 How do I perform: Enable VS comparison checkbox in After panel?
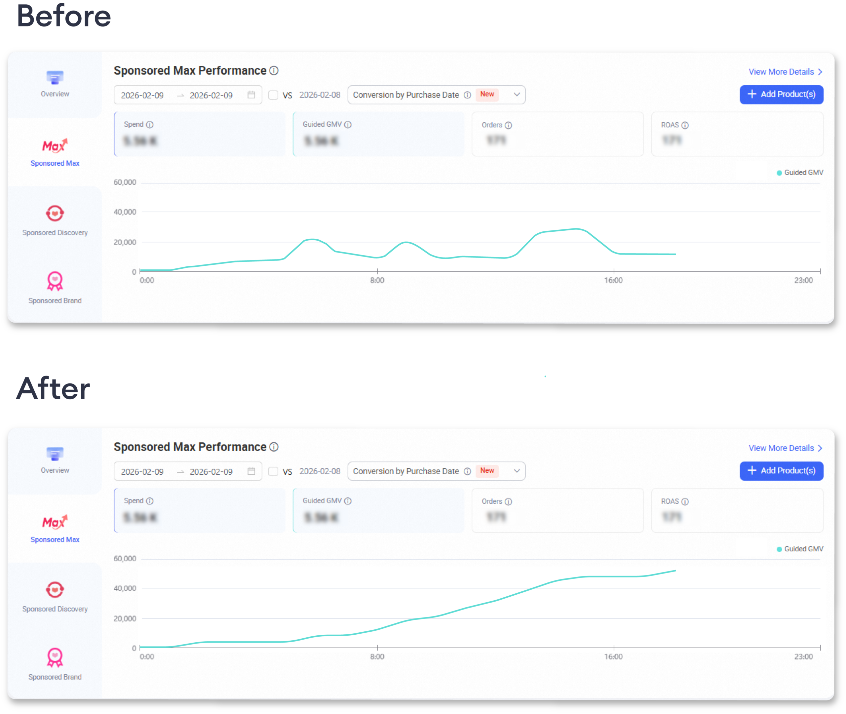274,472
